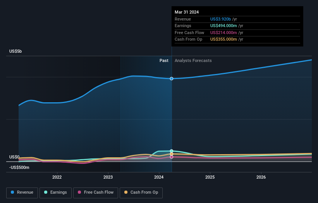Image resolution: width=318 pixels, height=203 pixels.
Task: Click the 2022 x-axis label
Action: [57, 177]
